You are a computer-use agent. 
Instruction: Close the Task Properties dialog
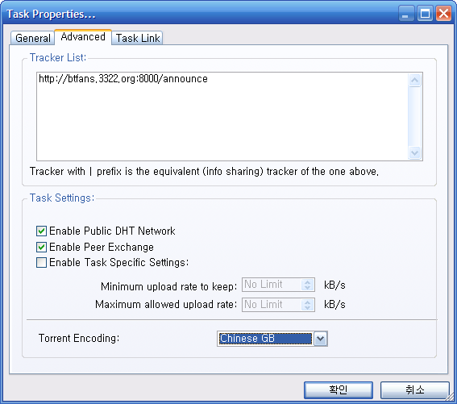coord(443,14)
